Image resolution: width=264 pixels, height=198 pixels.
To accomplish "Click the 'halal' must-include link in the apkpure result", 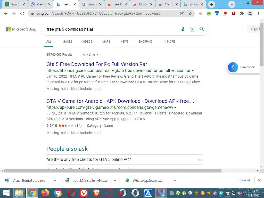I will click(x=97, y=133).
